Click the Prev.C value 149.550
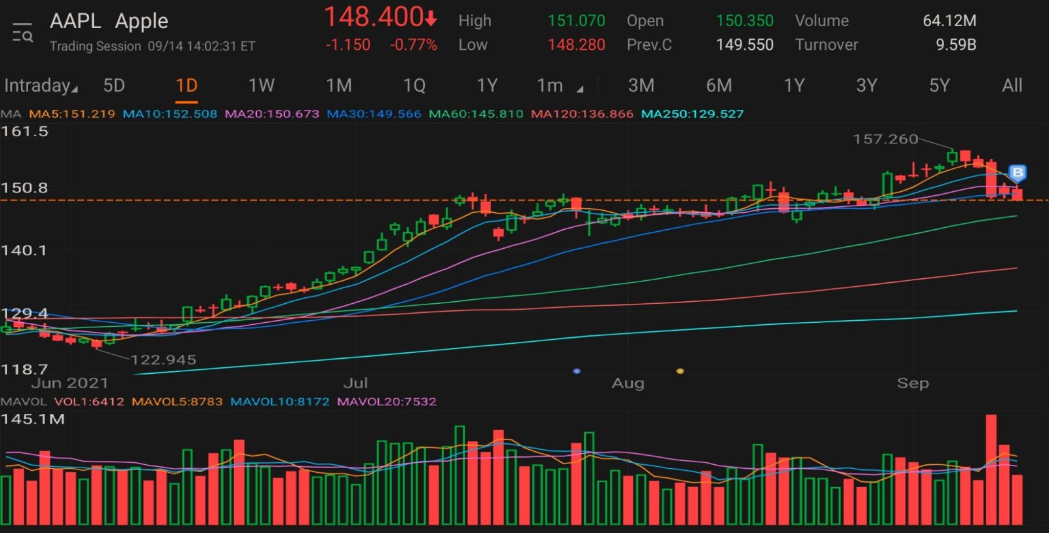Image resolution: width=1049 pixels, height=533 pixels. (745, 45)
